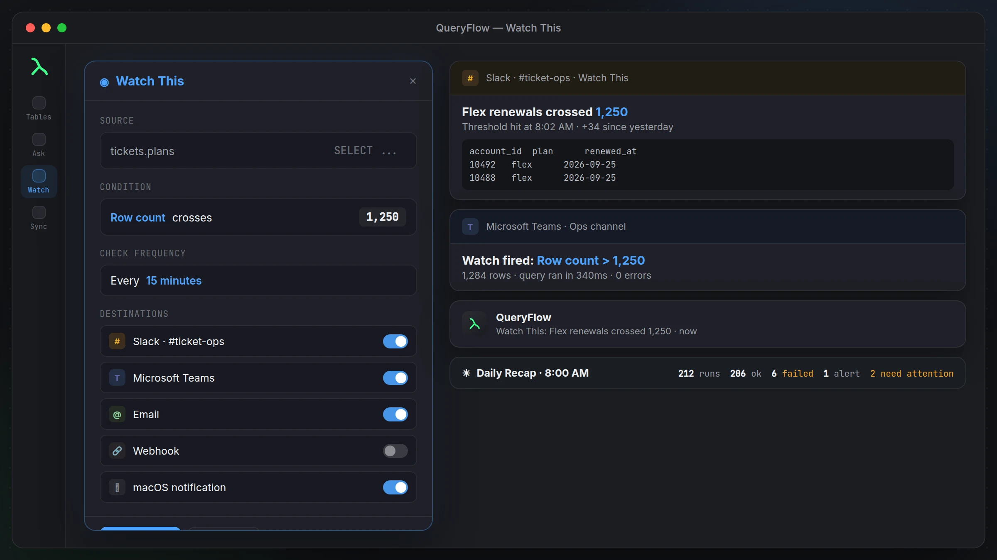
Task: Click the '206 ok' recap stat
Action: [746, 373]
